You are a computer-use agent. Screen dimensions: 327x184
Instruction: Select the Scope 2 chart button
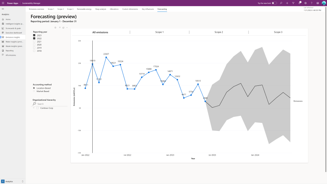(x=219, y=32)
